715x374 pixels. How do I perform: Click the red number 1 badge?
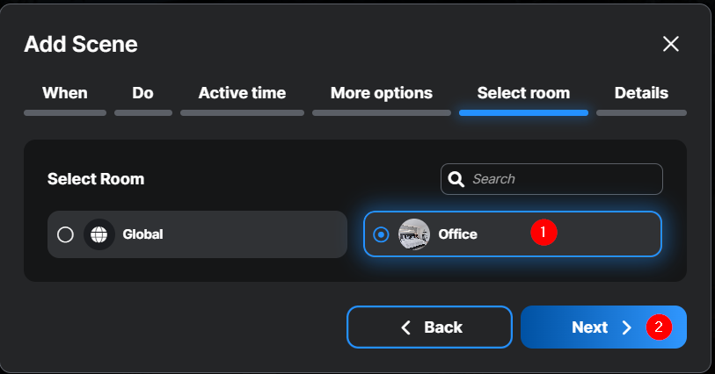click(x=544, y=233)
